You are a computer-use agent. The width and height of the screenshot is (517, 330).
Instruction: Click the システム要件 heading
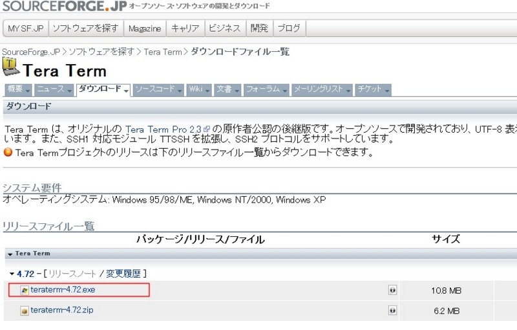coord(32,188)
